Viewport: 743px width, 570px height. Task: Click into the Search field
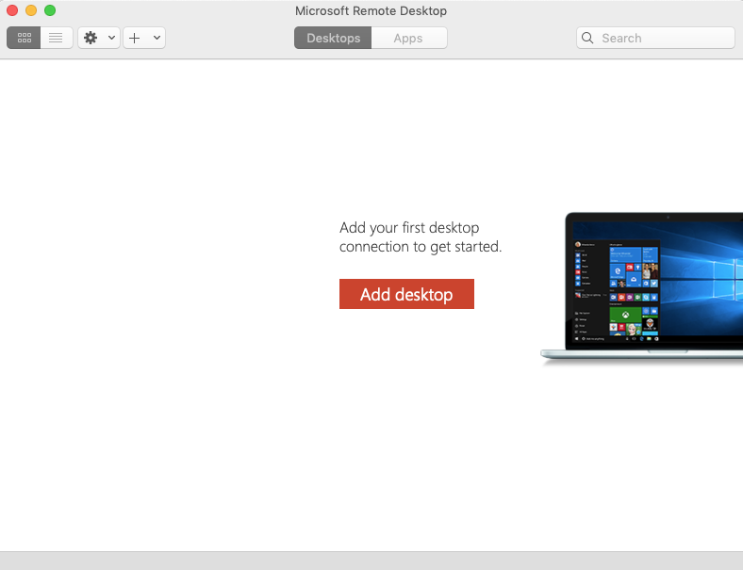[x=655, y=38]
